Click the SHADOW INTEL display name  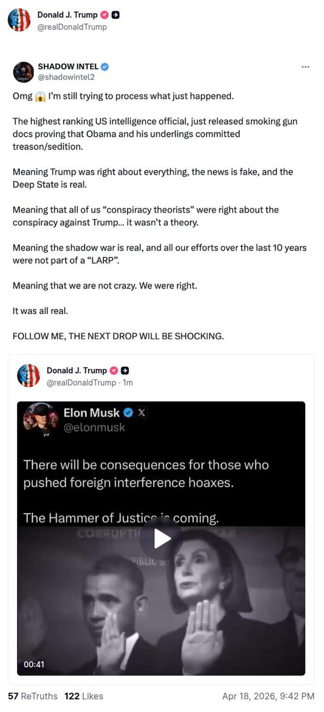coord(68,66)
